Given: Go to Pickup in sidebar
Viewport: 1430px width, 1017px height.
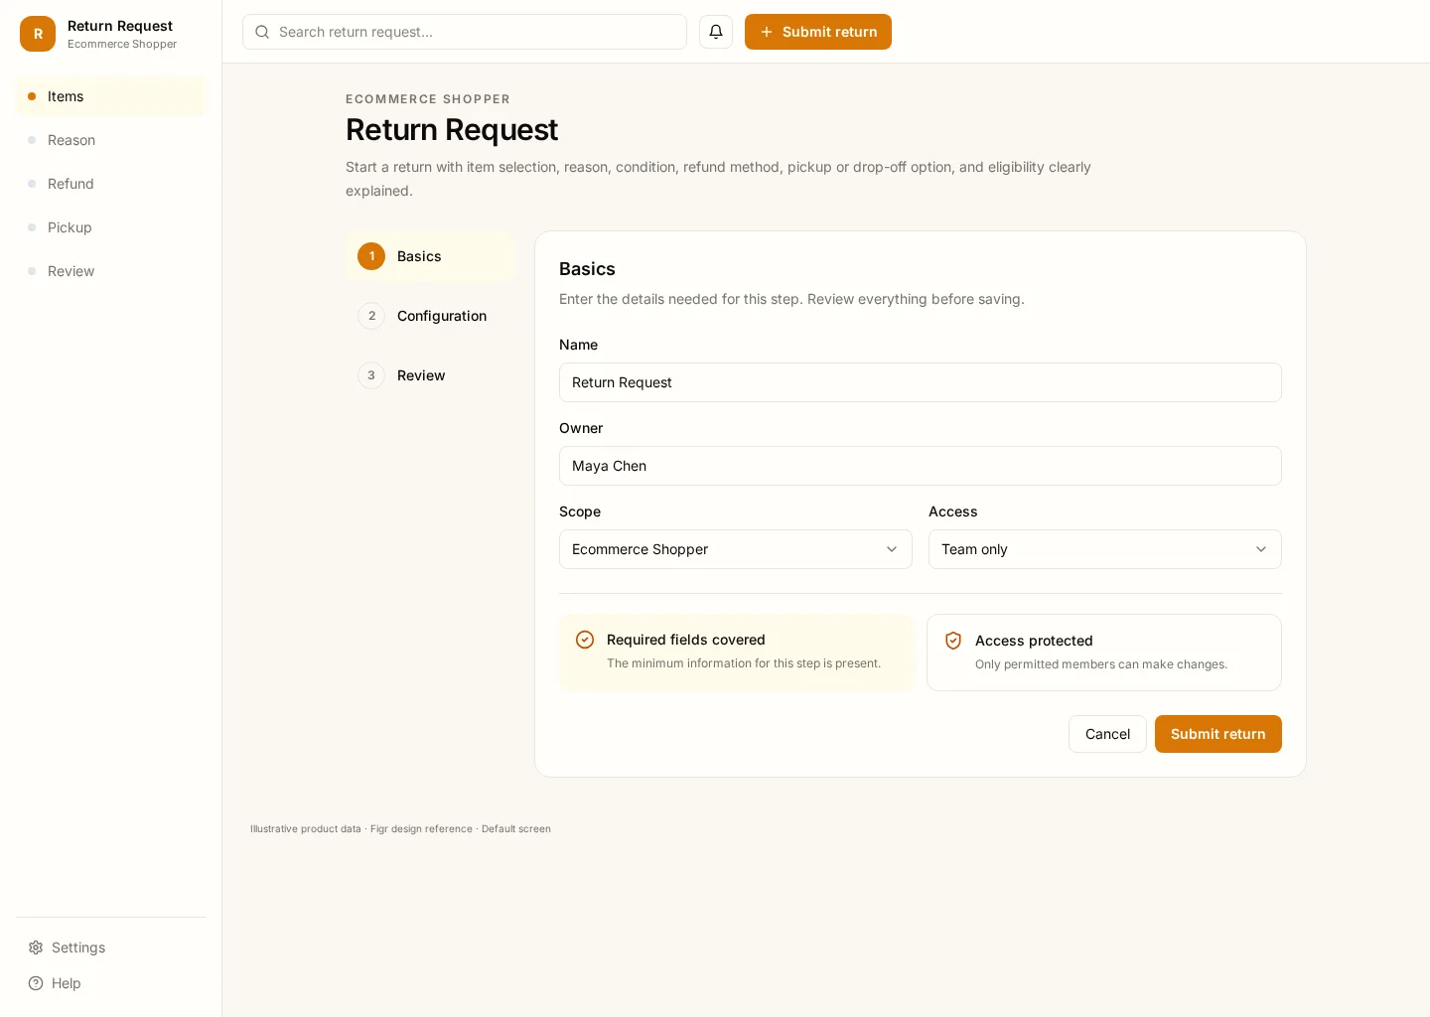Looking at the screenshot, I should click(x=111, y=227).
